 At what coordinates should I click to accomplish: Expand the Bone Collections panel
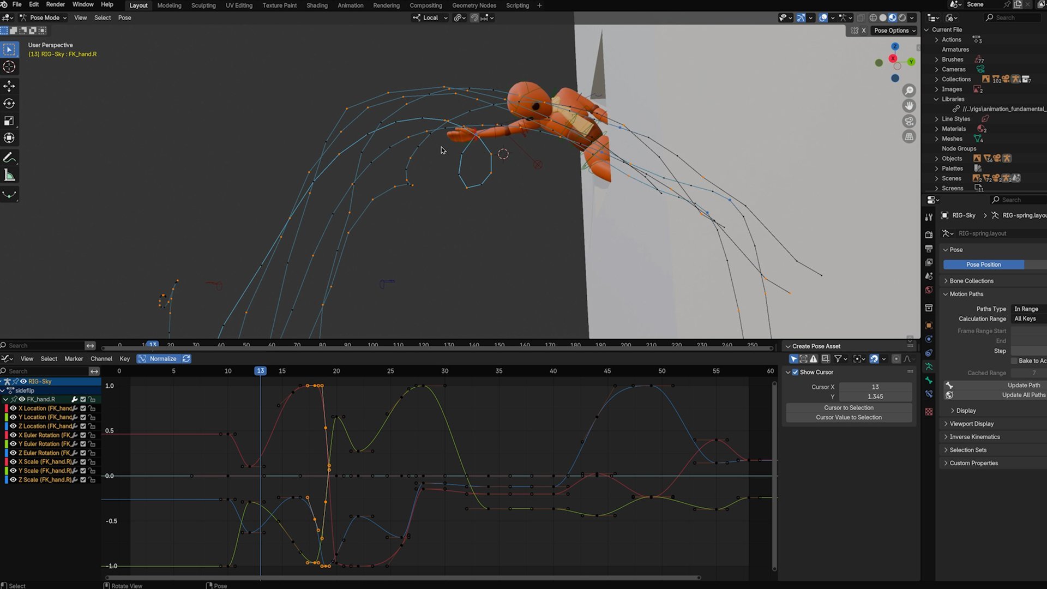click(971, 281)
